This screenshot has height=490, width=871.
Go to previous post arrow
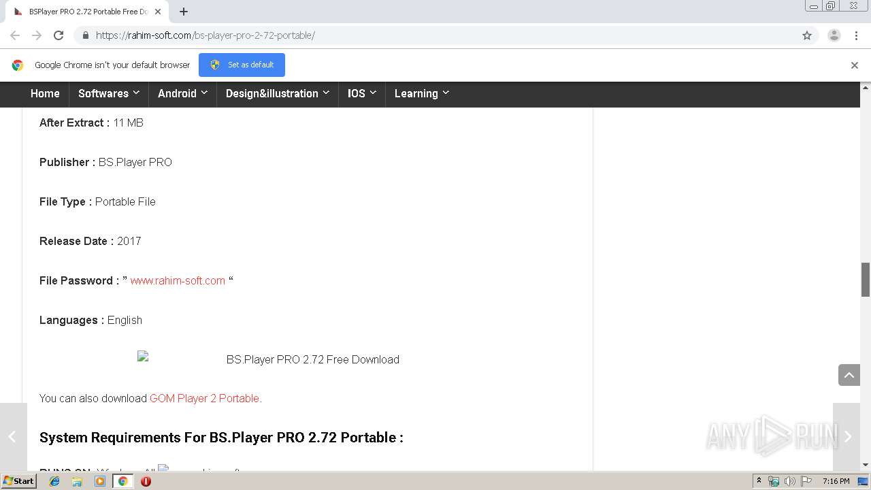(13, 437)
